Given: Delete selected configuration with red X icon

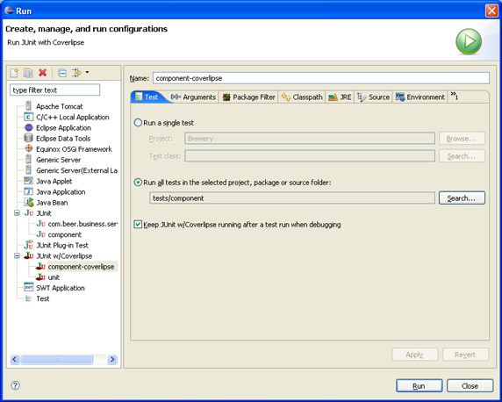Looking at the screenshot, I should tap(43, 73).
